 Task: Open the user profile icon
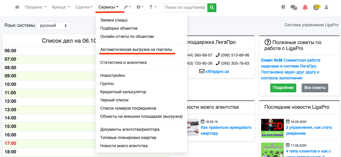click(326, 7)
